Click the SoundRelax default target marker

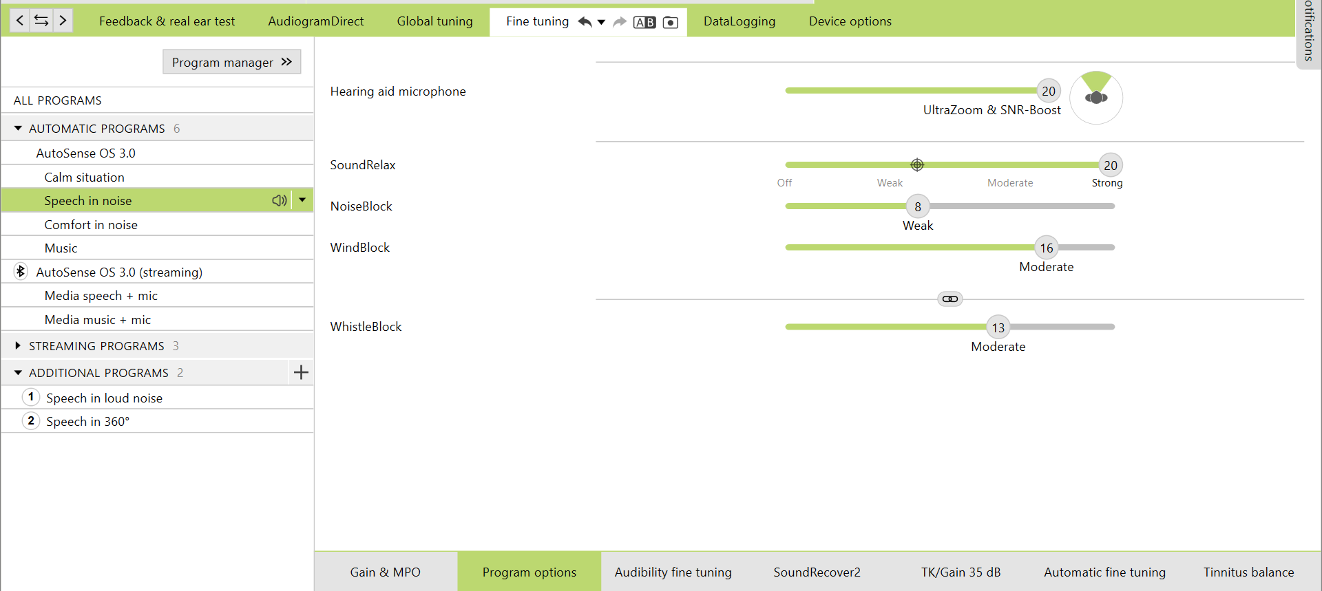(x=917, y=165)
